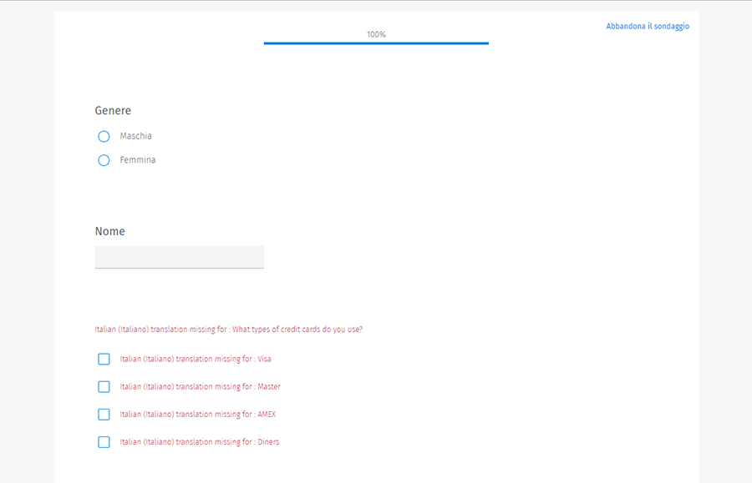The image size is (752, 483).
Task: Click the Master translation missing label
Action: [x=200, y=387]
